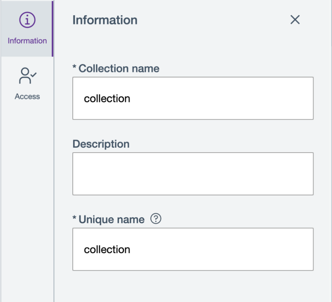This screenshot has height=302, width=332.
Task: Click the 'collection' text in Collection name
Action: point(107,99)
